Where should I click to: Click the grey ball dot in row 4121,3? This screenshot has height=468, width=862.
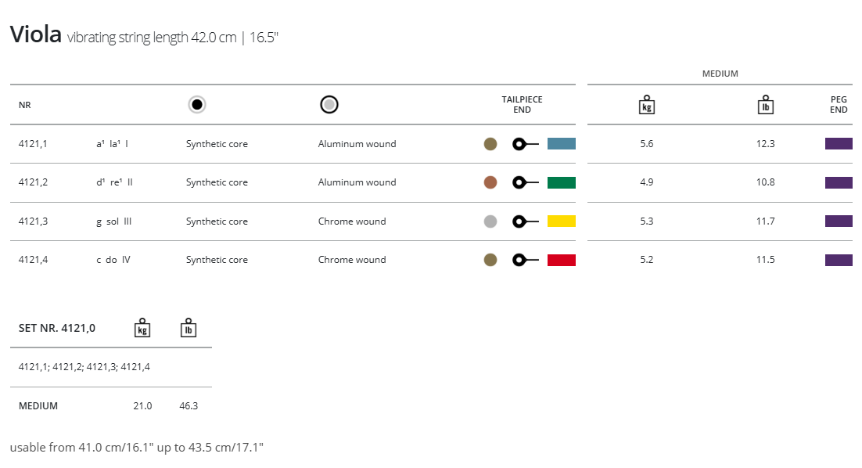pyautogui.click(x=490, y=221)
